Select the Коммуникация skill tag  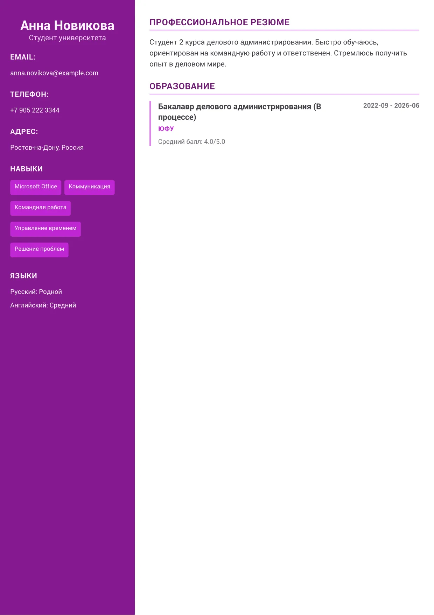point(89,187)
